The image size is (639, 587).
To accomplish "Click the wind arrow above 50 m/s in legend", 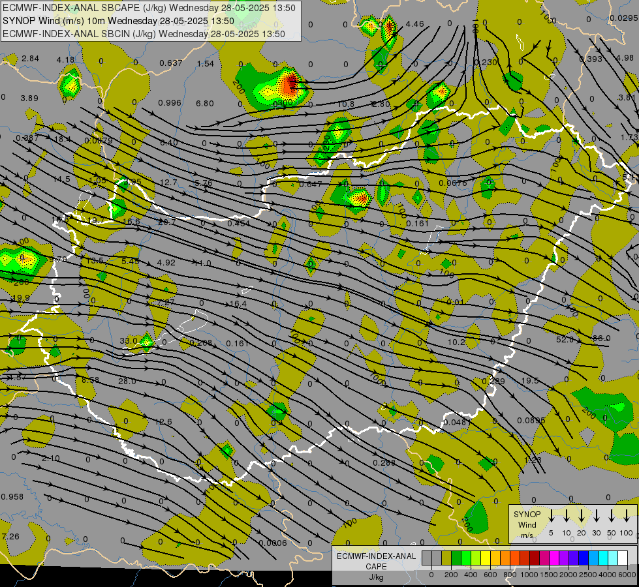I will tap(612, 517).
